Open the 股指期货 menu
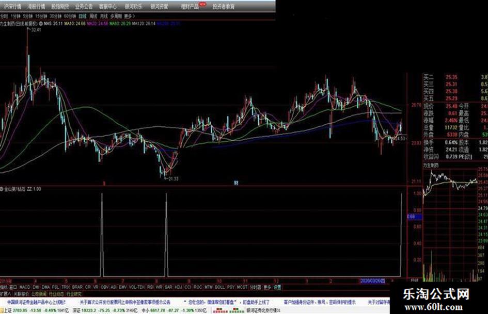 (x=60, y=6)
